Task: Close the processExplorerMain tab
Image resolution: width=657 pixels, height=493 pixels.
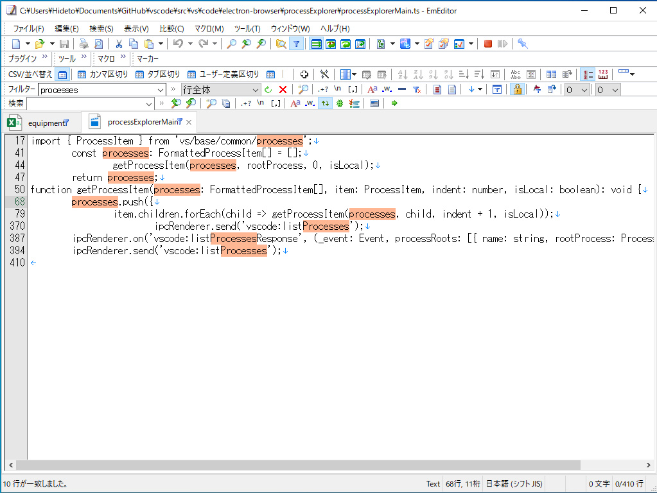Action: click(189, 122)
